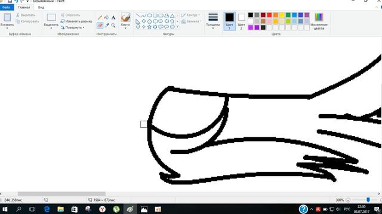
Task: Choose the four-point star shape
Action: pos(144,27)
